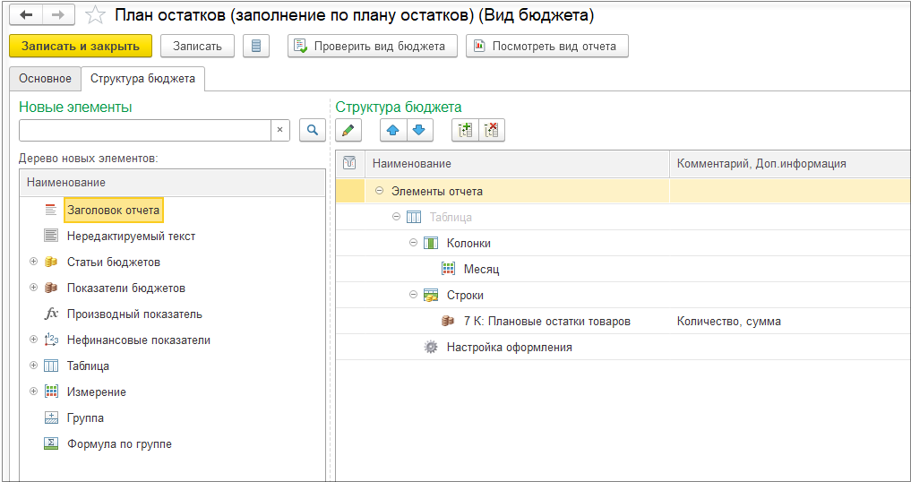Screen dimensions: 911x482
Task: Click the list icon next to Записать
Action: tap(256, 46)
